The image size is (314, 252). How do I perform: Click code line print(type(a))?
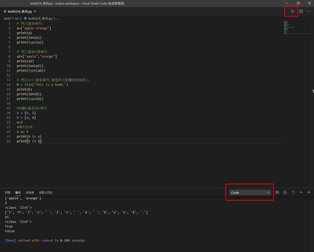pyautogui.click(x=30, y=42)
